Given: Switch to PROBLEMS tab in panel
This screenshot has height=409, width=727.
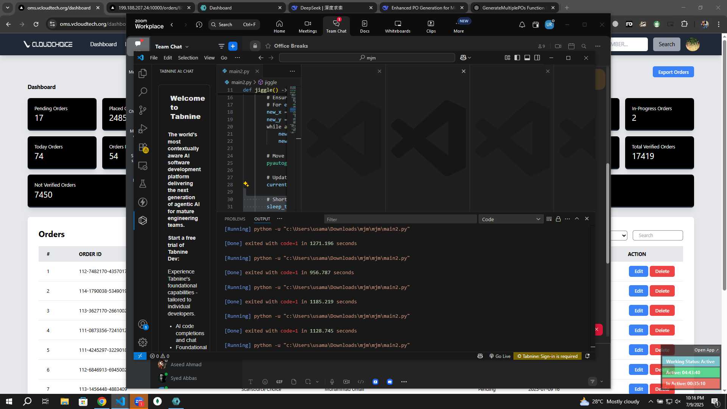Looking at the screenshot, I should tap(235, 219).
